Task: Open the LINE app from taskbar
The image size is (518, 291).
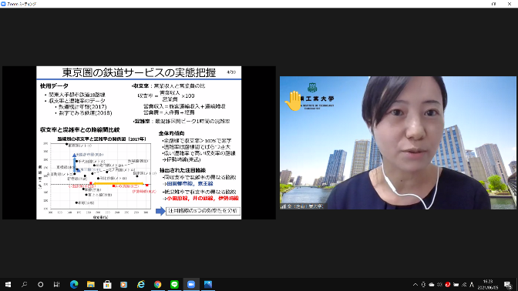Action: [x=174, y=284]
